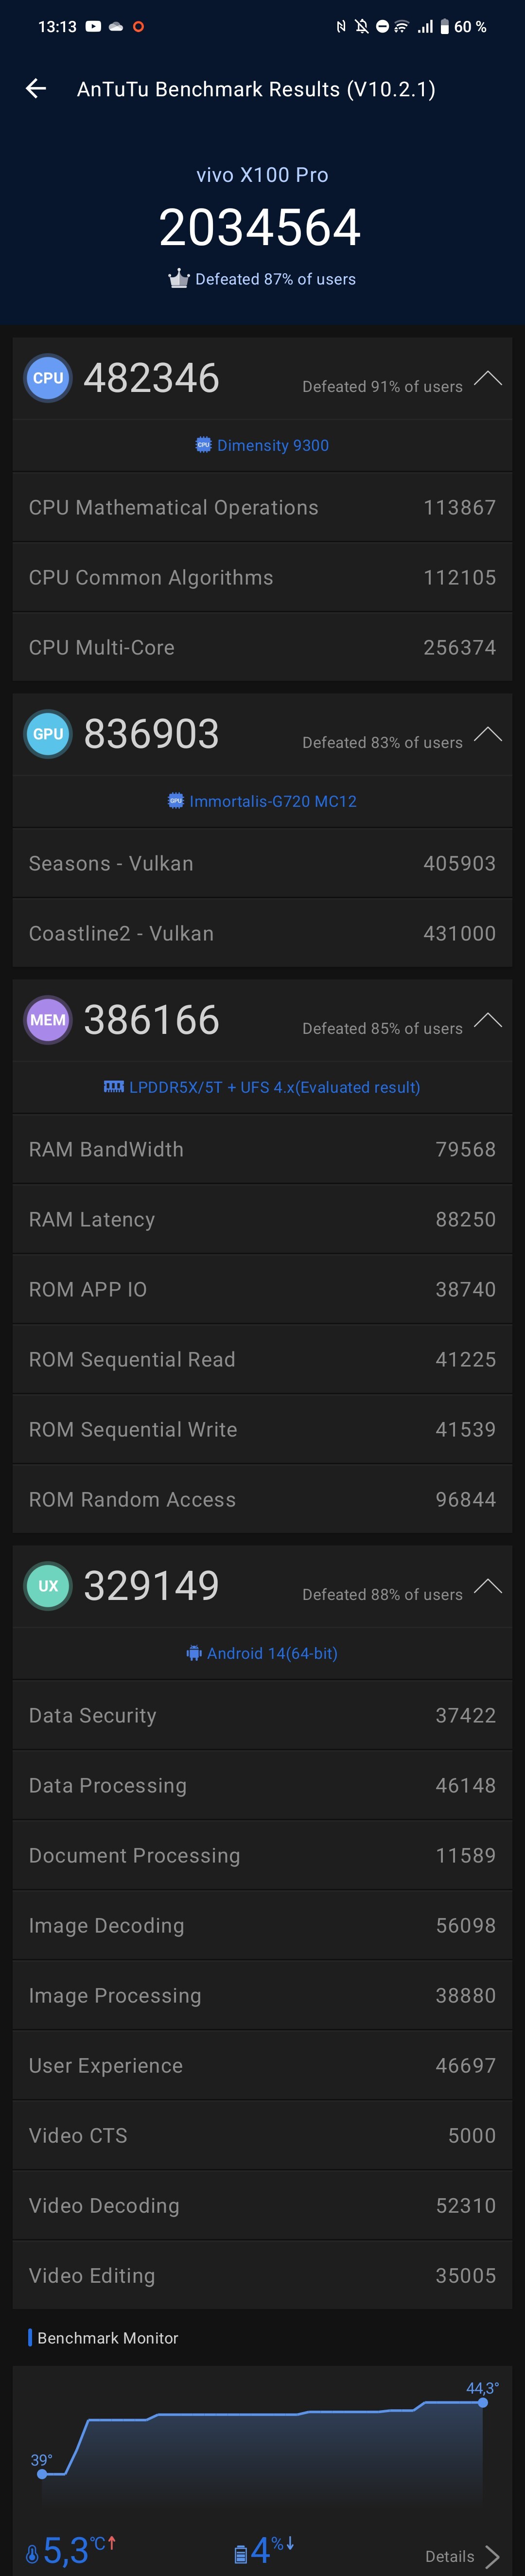
Task: Collapse the MEM score section
Action: point(487,1020)
